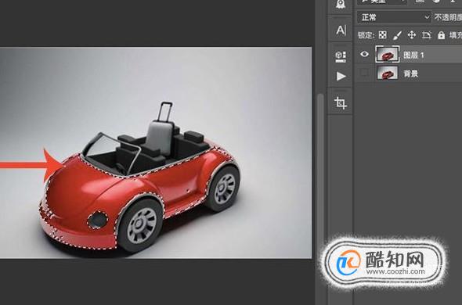The width and height of the screenshot is (462, 305).
Task: Show the 背景 layer visibility box
Action: pyautogui.click(x=364, y=73)
